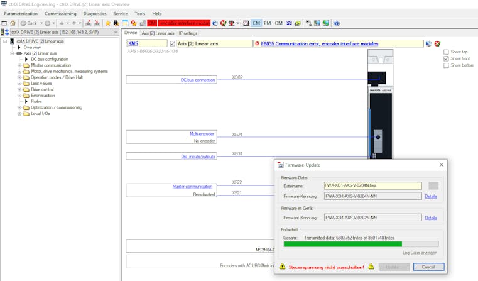478x281 pixels.
Task: Enable the Show top checkbox
Action: tap(446, 52)
